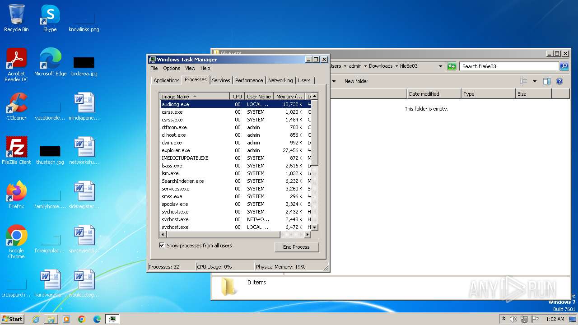The width and height of the screenshot is (578, 325).
Task: Switch to the Users tab
Action: coord(304,80)
